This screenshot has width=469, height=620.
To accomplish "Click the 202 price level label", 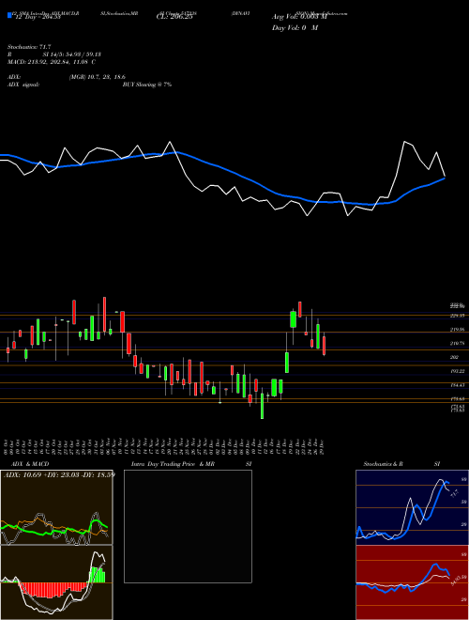I will coord(454,357).
